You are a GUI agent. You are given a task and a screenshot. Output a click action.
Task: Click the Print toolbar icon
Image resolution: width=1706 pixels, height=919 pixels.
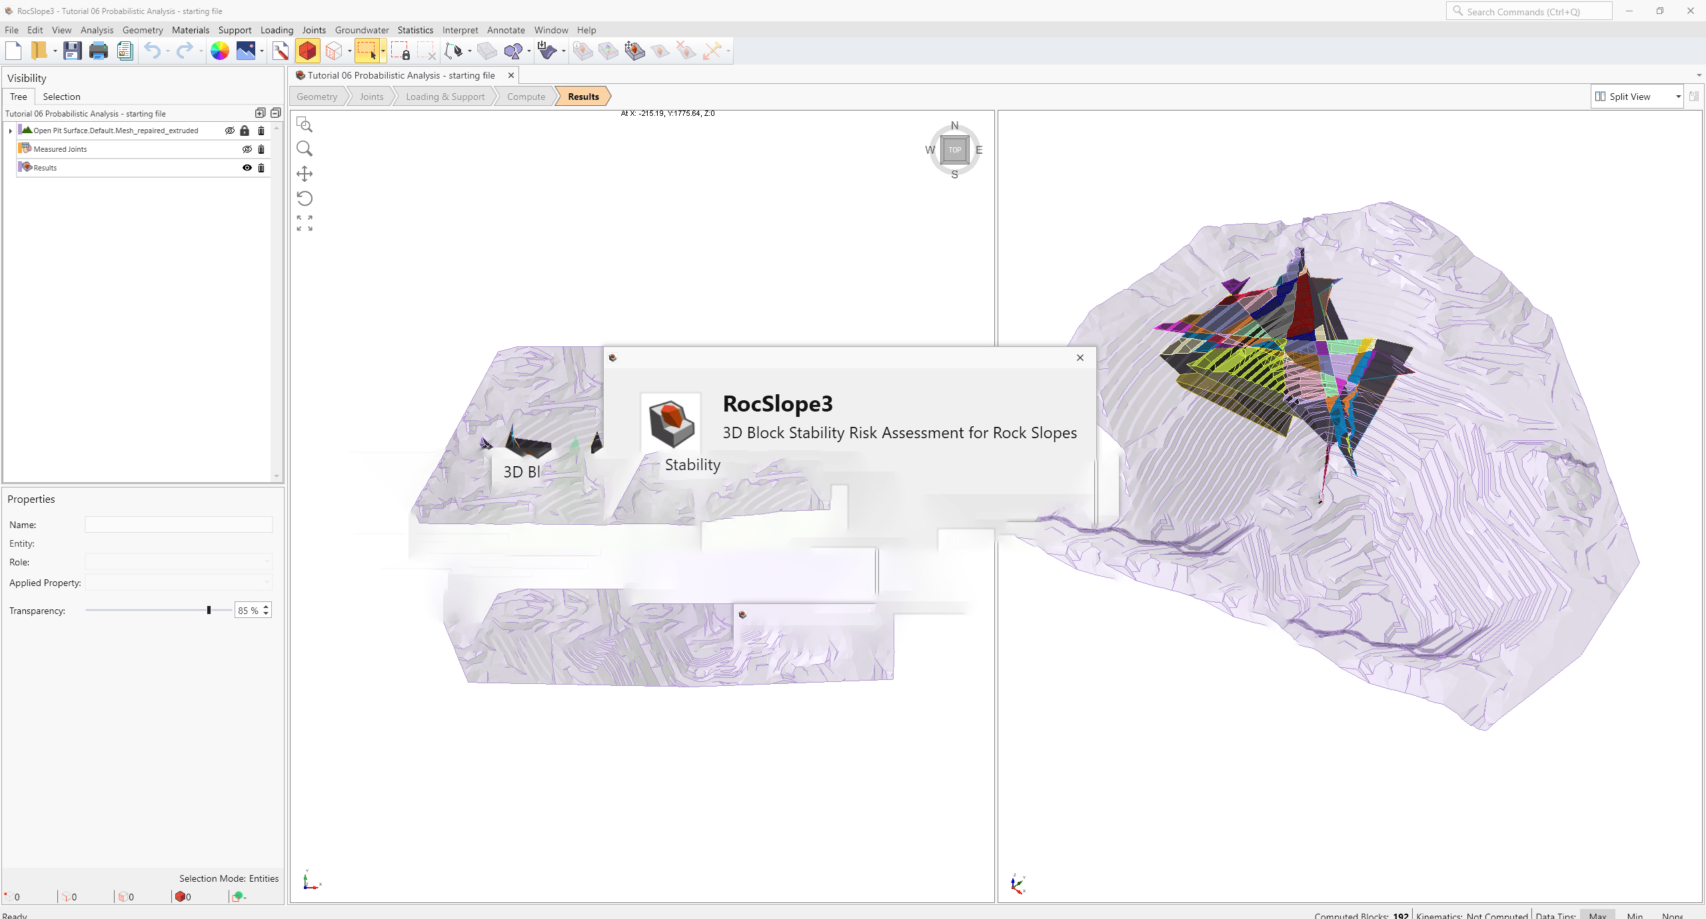click(98, 51)
